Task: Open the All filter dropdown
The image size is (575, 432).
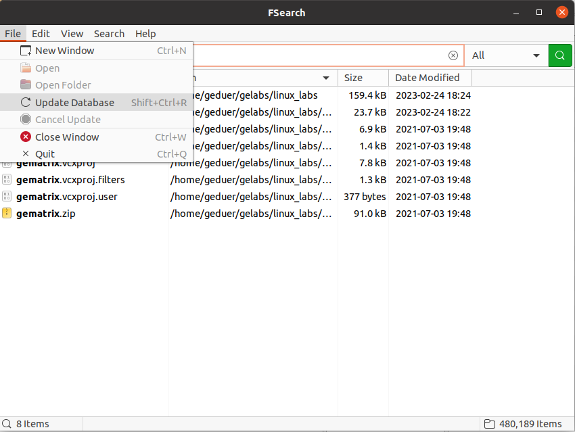Action: pos(506,55)
